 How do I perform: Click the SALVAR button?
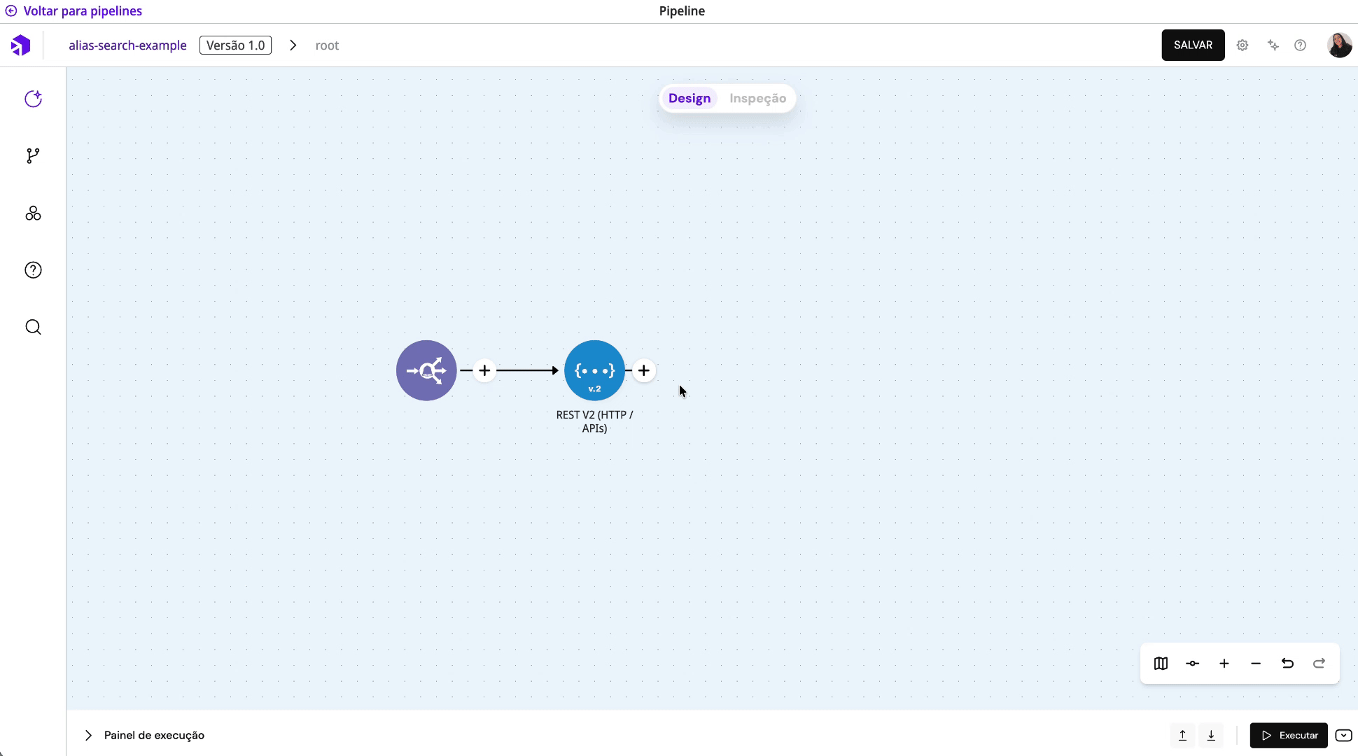click(1193, 45)
